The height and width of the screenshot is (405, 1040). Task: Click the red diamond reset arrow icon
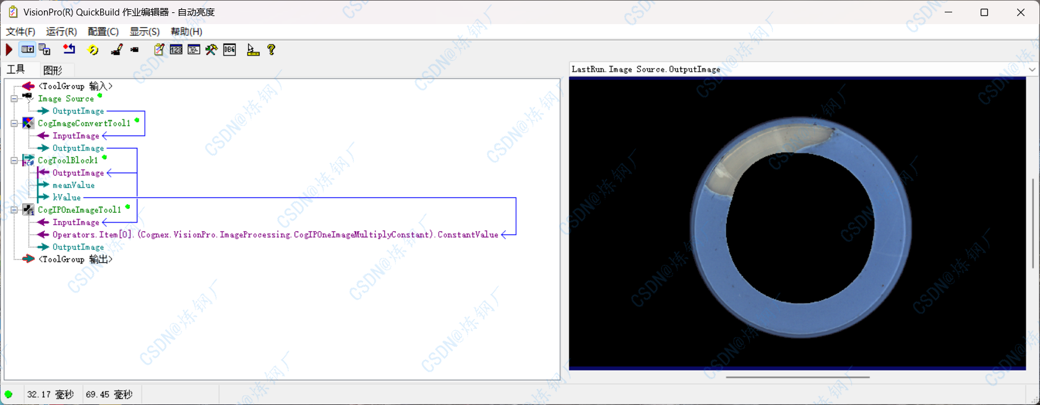pos(69,49)
